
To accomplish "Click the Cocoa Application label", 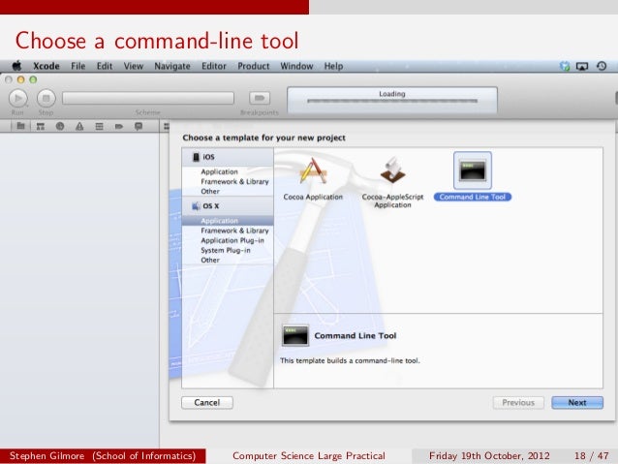I will point(313,197).
